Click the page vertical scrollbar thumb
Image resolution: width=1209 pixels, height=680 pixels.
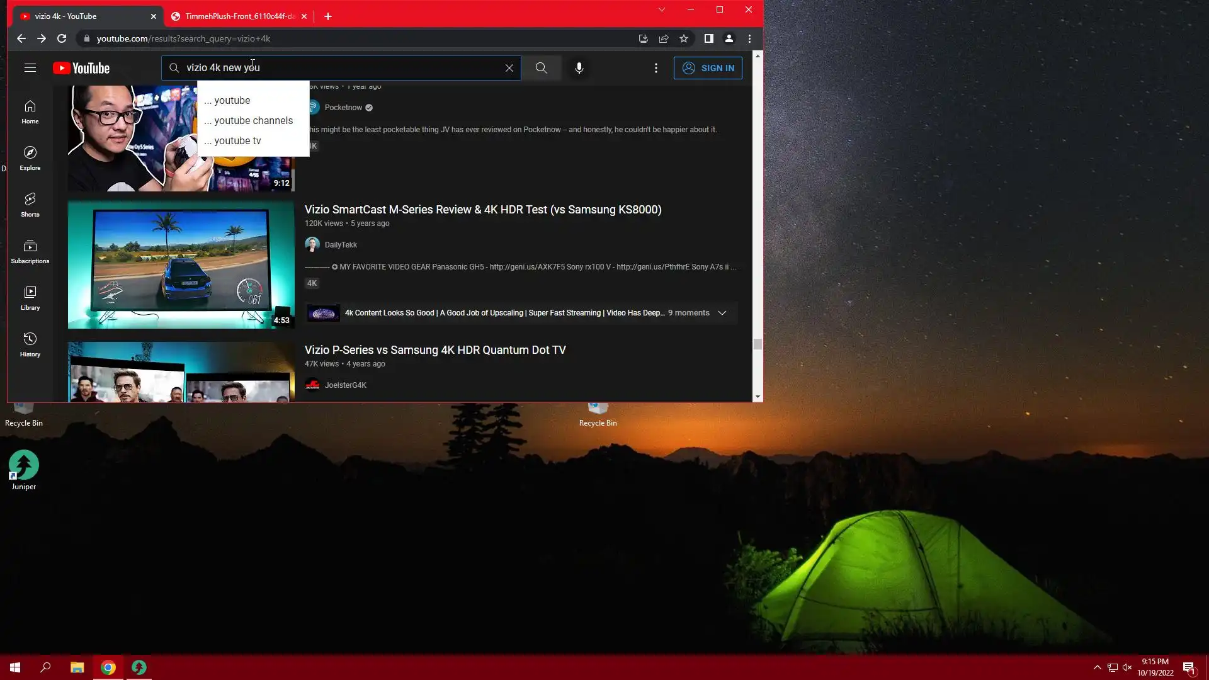click(758, 344)
